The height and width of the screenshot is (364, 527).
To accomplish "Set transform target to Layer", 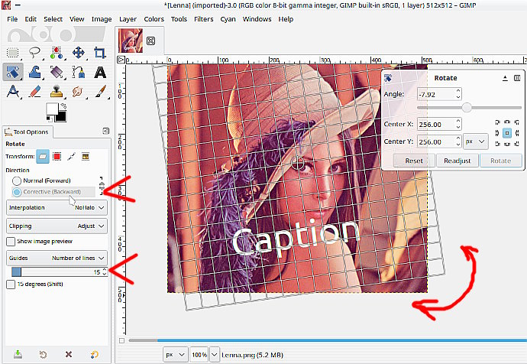I will pyautogui.click(x=43, y=157).
